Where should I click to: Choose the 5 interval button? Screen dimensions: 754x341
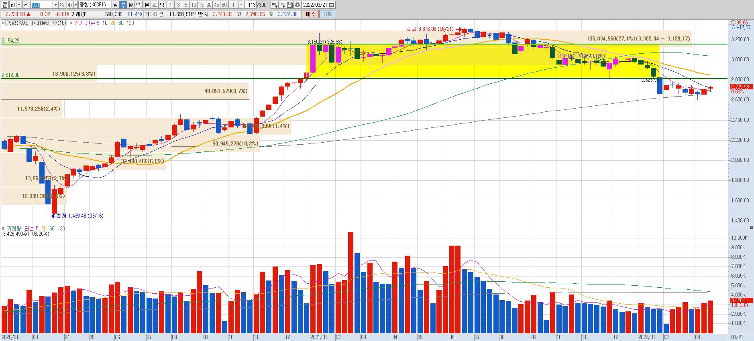[185, 5]
